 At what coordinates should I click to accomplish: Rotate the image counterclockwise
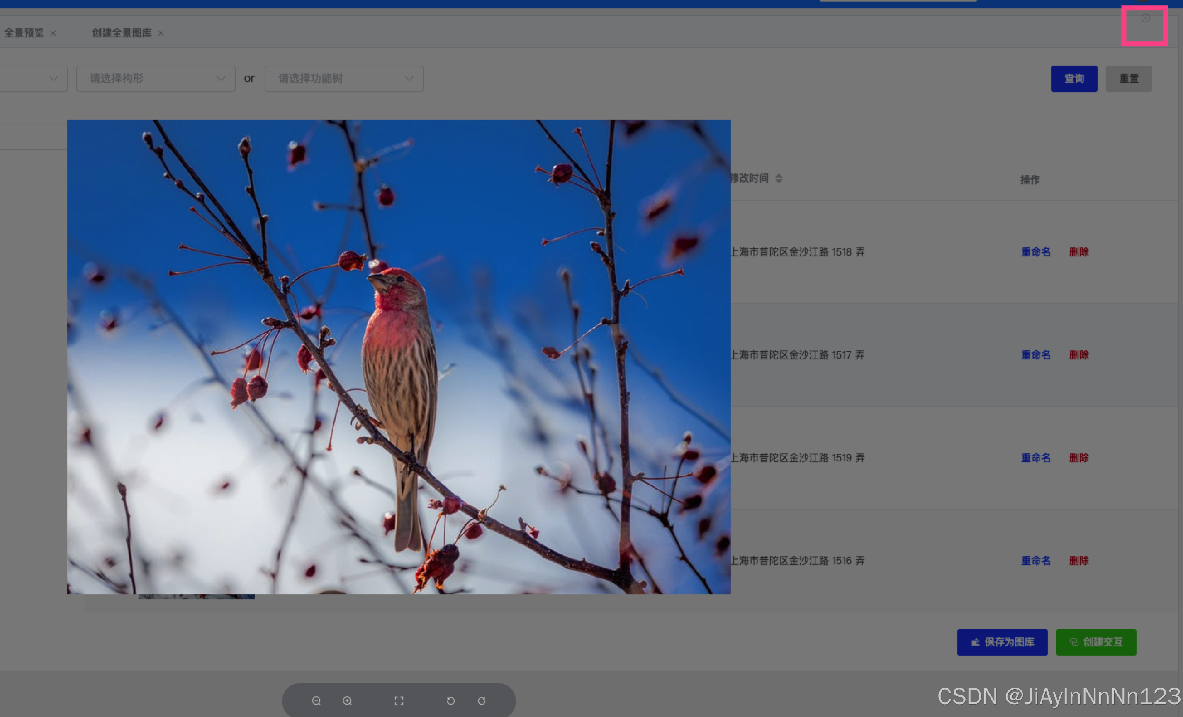(x=450, y=701)
